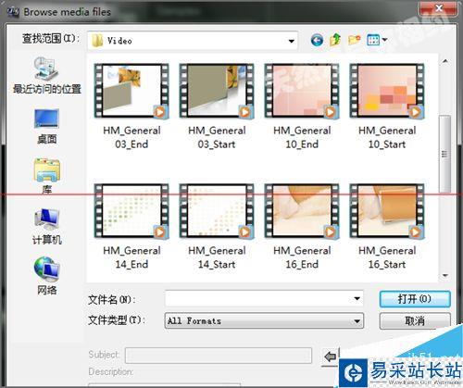Screen dimensions: 463x388
Task: Select HM_General 03_End video thumbnail
Action: pyautogui.click(x=131, y=91)
